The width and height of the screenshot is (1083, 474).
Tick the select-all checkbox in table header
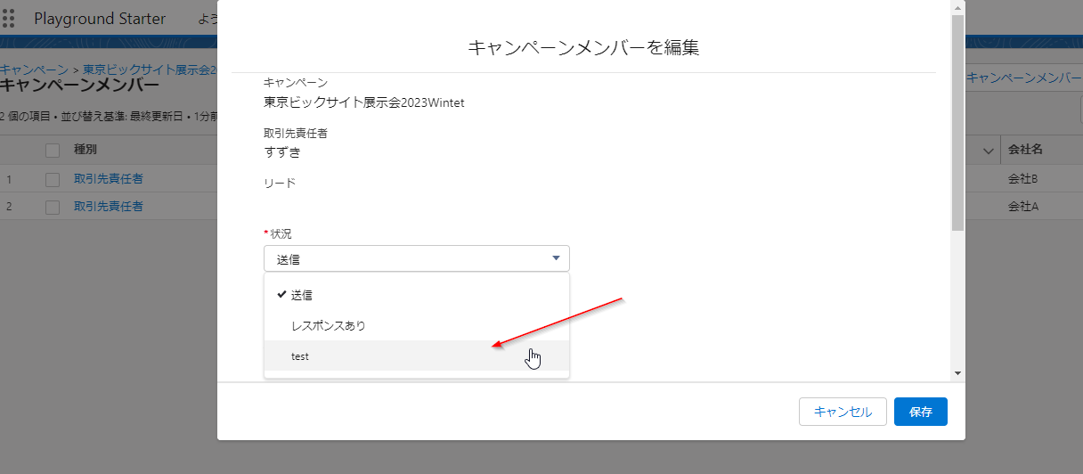point(53,151)
